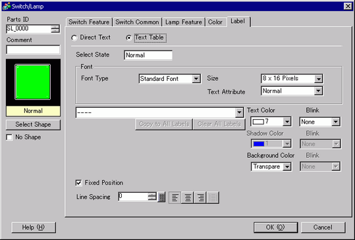
Task: Expand the Font Type dropdown
Action: [x=196, y=79]
